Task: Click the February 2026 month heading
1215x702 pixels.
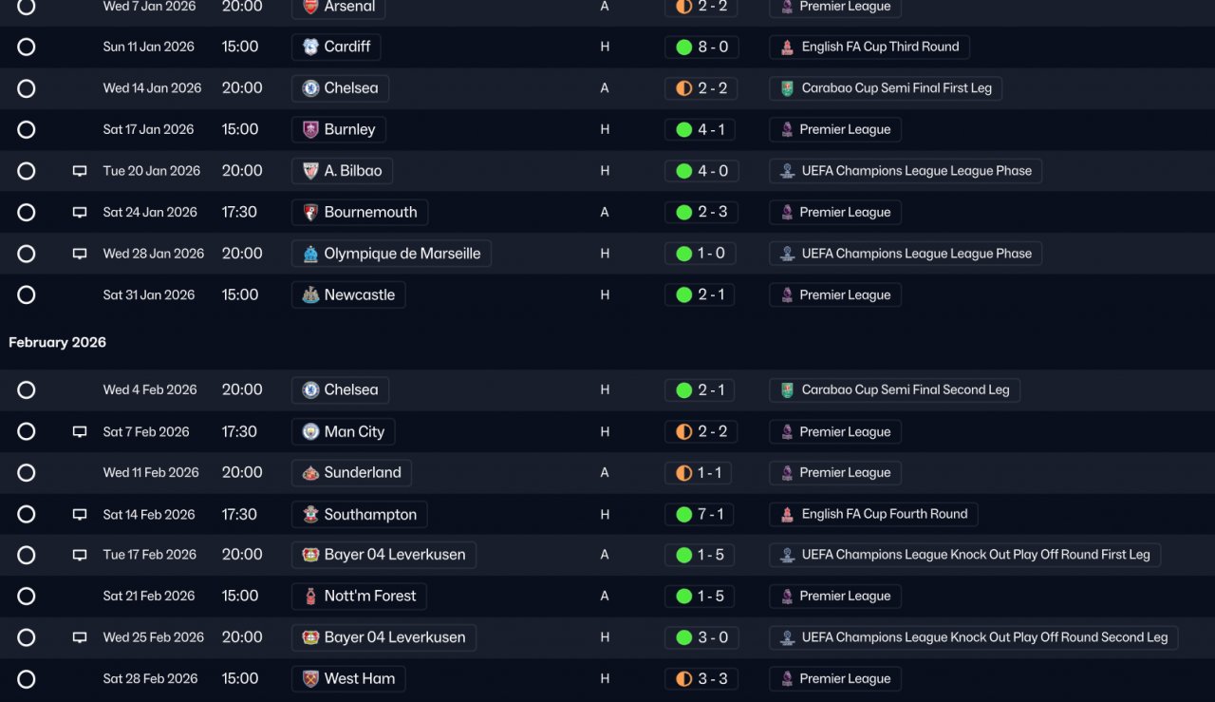Action: 58,342
